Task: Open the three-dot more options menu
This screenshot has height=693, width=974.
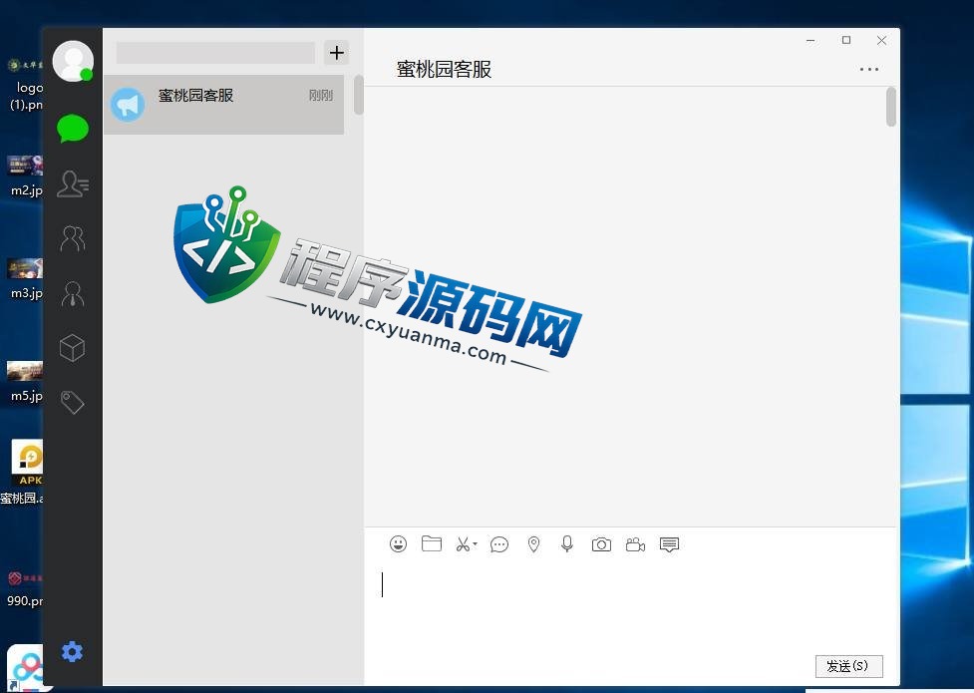Action: tap(869, 69)
